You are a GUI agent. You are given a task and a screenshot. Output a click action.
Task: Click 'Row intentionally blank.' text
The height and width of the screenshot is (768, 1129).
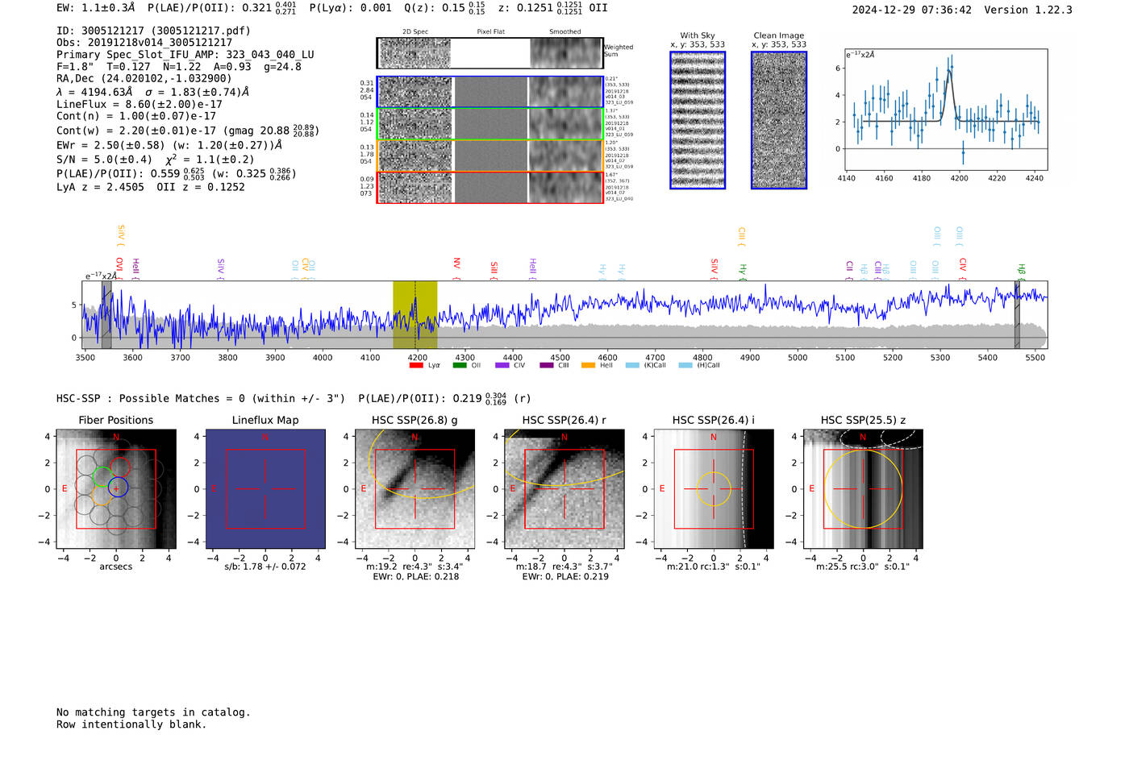pos(131,724)
